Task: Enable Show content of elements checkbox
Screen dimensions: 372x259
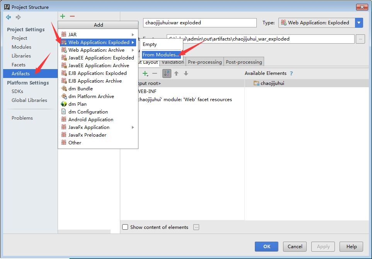Action: pyautogui.click(x=125, y=227)
